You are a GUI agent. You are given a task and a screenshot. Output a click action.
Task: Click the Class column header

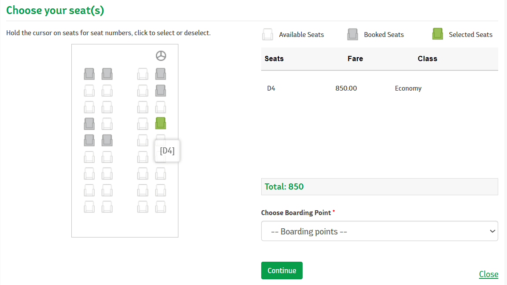click(427, 59)
